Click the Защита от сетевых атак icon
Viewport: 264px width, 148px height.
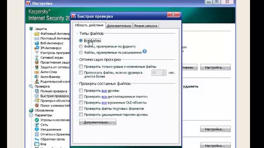(37, 67)
